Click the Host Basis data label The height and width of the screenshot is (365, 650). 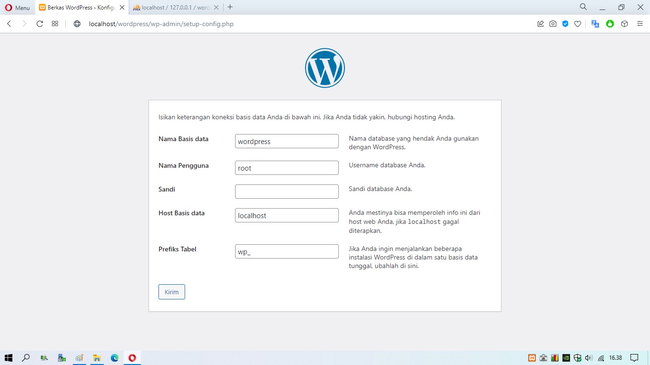(x=182, y=213)
